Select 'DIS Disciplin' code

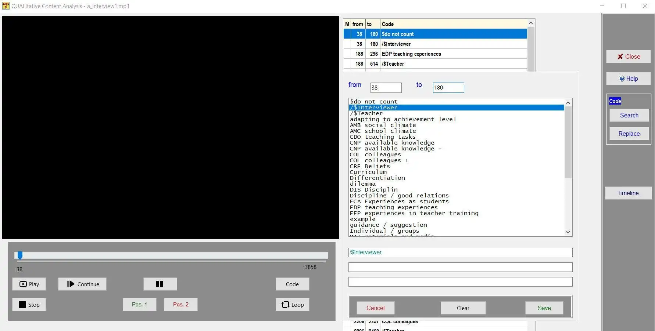pos(457,190)
